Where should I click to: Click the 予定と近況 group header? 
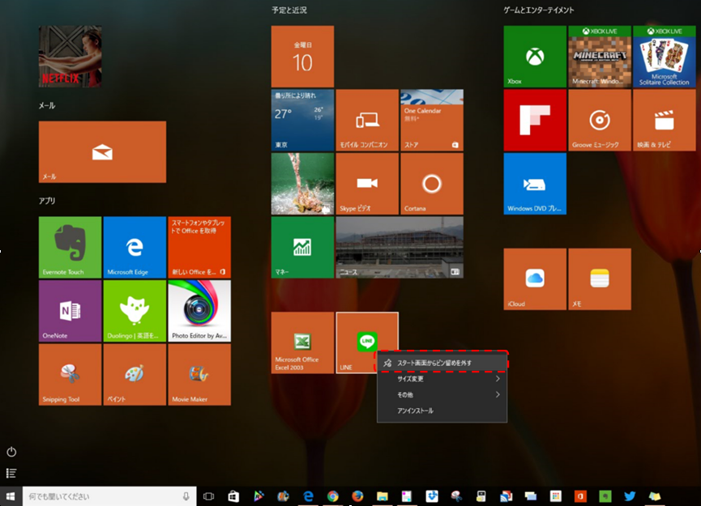[x=289, y=10]
